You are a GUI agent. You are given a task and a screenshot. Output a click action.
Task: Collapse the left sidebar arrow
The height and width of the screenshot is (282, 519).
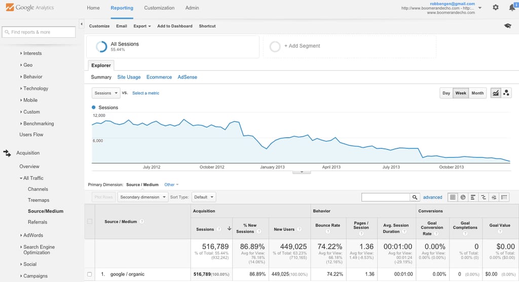pos(82,24)
